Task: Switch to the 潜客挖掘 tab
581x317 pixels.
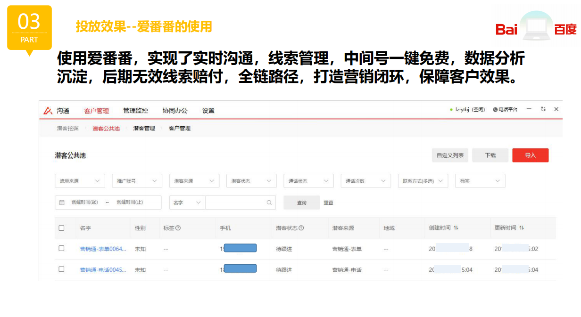Action: (x=67, y=128)
